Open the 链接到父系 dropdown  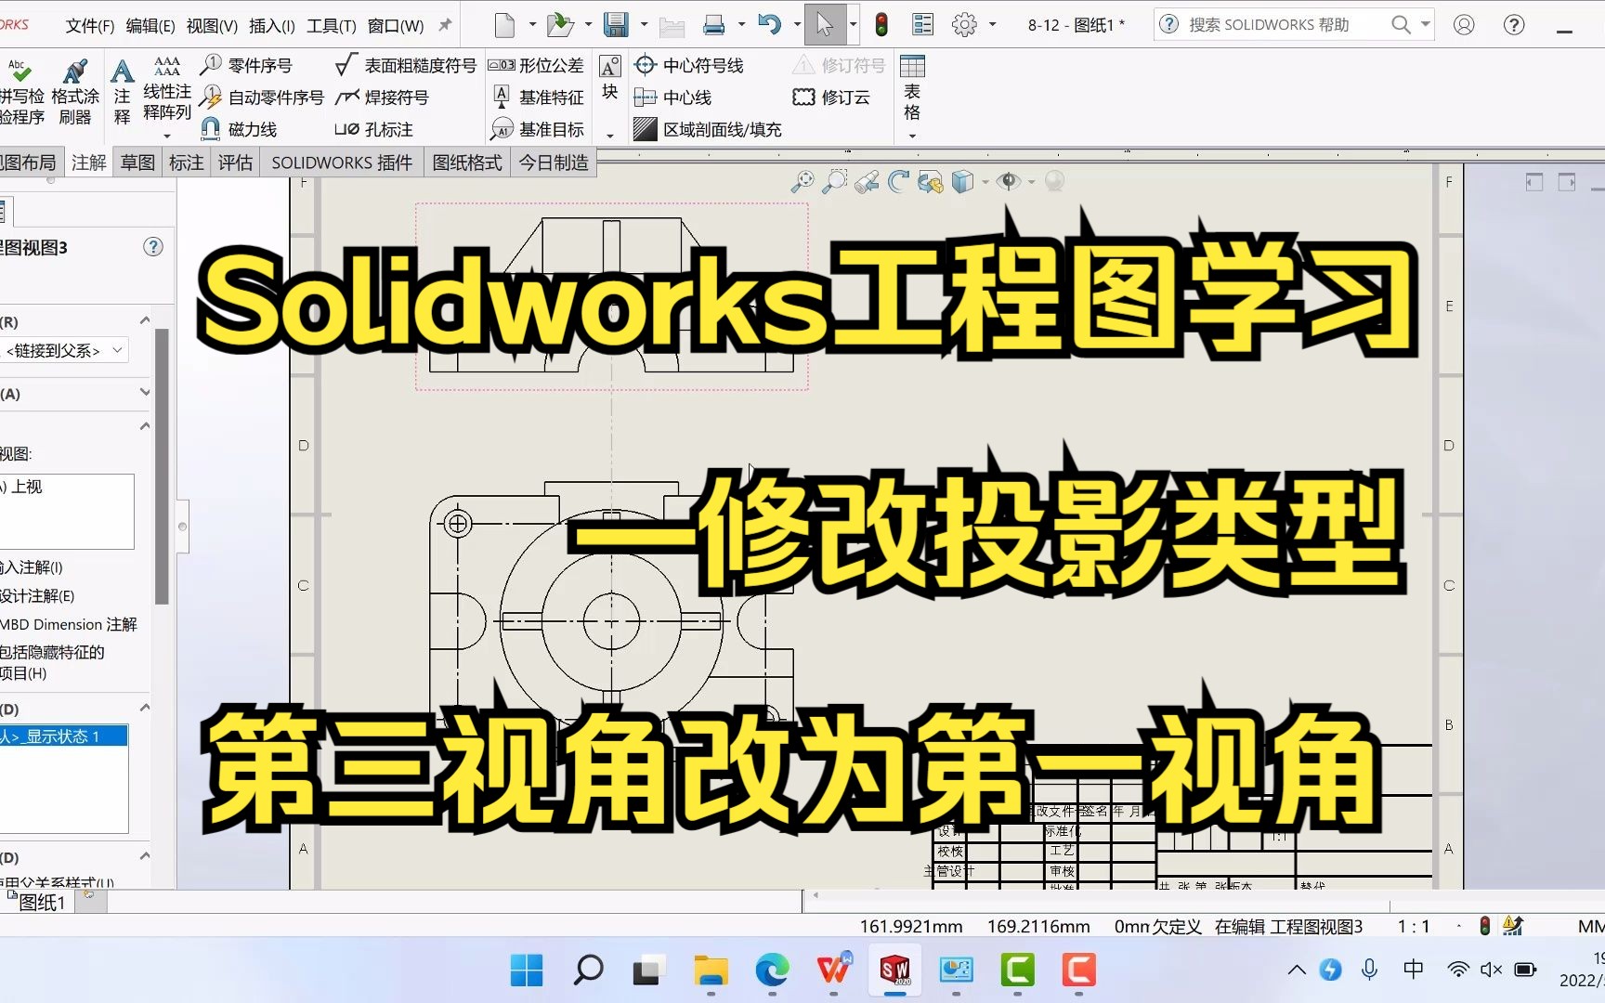116,350
